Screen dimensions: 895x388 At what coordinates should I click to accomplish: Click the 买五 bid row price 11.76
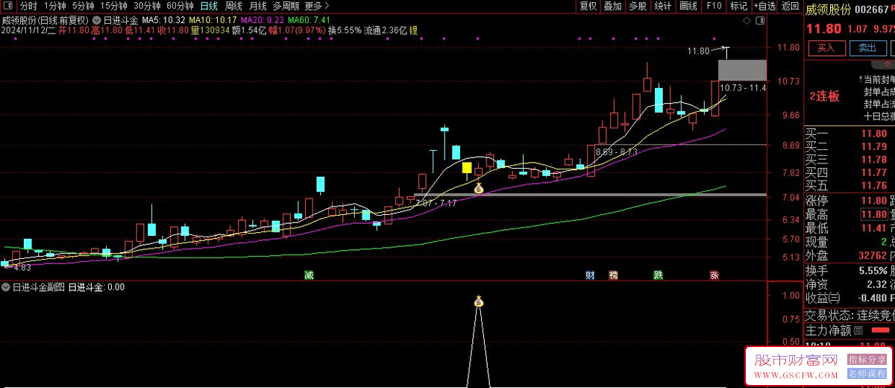[873, 185]
